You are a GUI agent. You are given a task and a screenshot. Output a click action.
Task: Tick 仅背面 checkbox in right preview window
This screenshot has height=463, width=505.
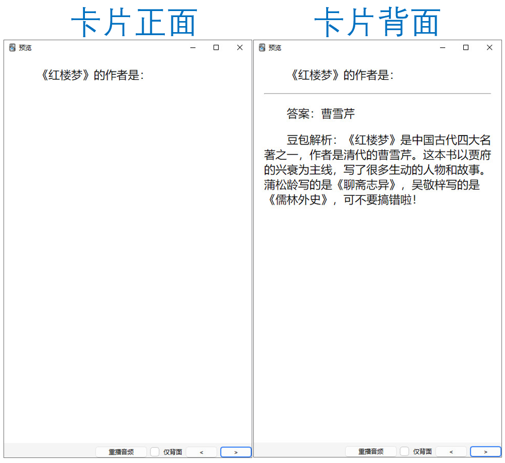[x=405, y=451]
